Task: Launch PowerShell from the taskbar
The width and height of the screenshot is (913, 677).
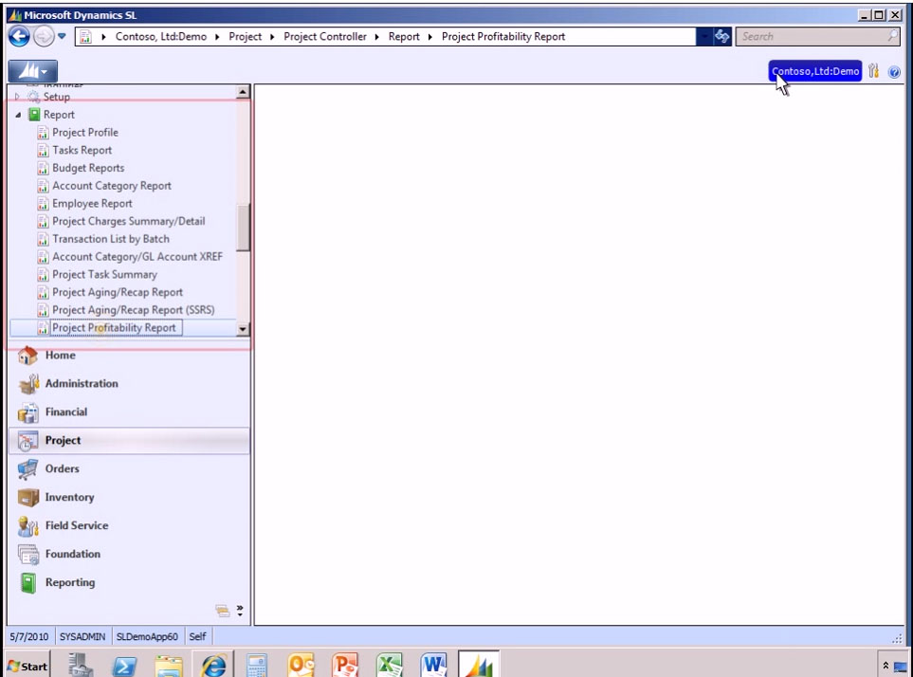Action: pyautogui.click(x=124, y=666)
